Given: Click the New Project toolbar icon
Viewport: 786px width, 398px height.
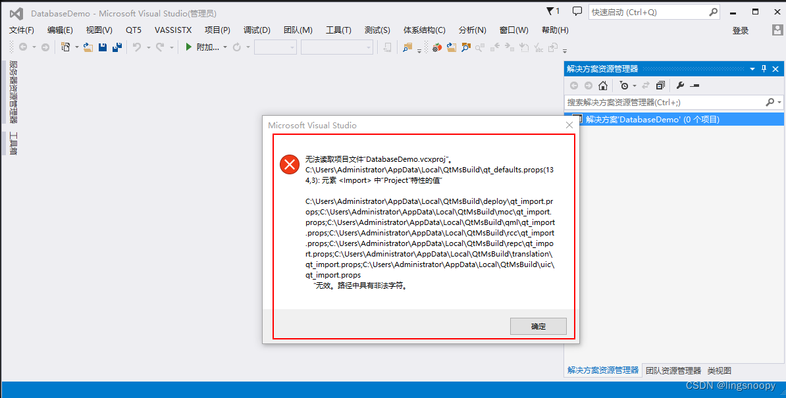Looking at the screenshot, I should (65, 47).
